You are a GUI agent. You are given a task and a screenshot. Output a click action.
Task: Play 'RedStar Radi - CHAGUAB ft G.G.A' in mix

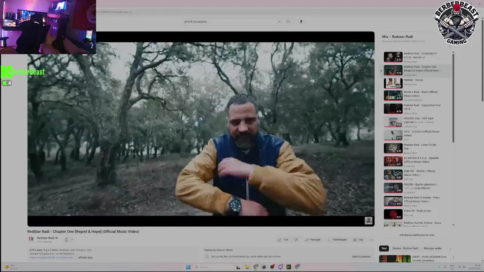tap(417, 57)
